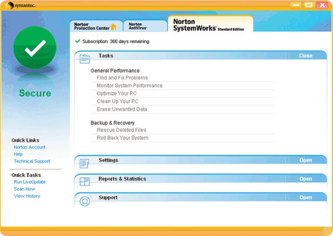Click the Support panel header title

click(108, 197)
